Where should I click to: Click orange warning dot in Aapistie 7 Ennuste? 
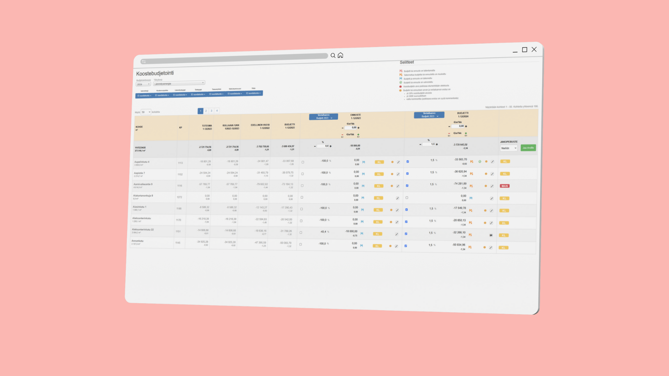point(392,174)
